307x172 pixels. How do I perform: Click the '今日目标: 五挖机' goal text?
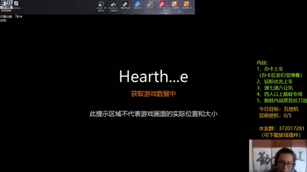(x=279, y=109)
